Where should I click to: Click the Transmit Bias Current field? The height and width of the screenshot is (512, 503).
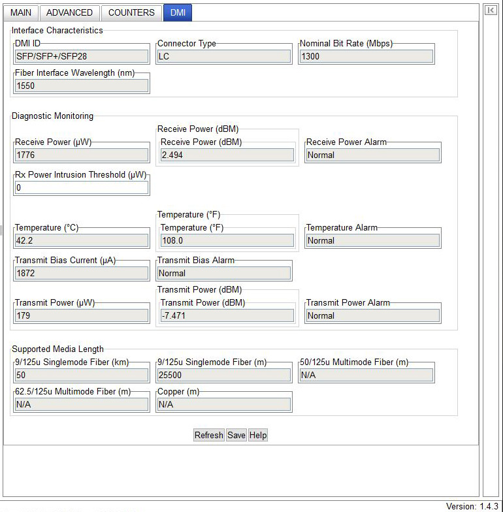point(82,273)
